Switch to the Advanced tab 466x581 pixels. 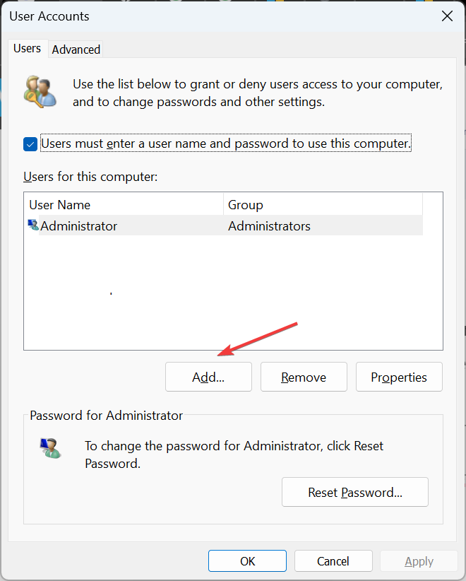(x=76, y=49)
